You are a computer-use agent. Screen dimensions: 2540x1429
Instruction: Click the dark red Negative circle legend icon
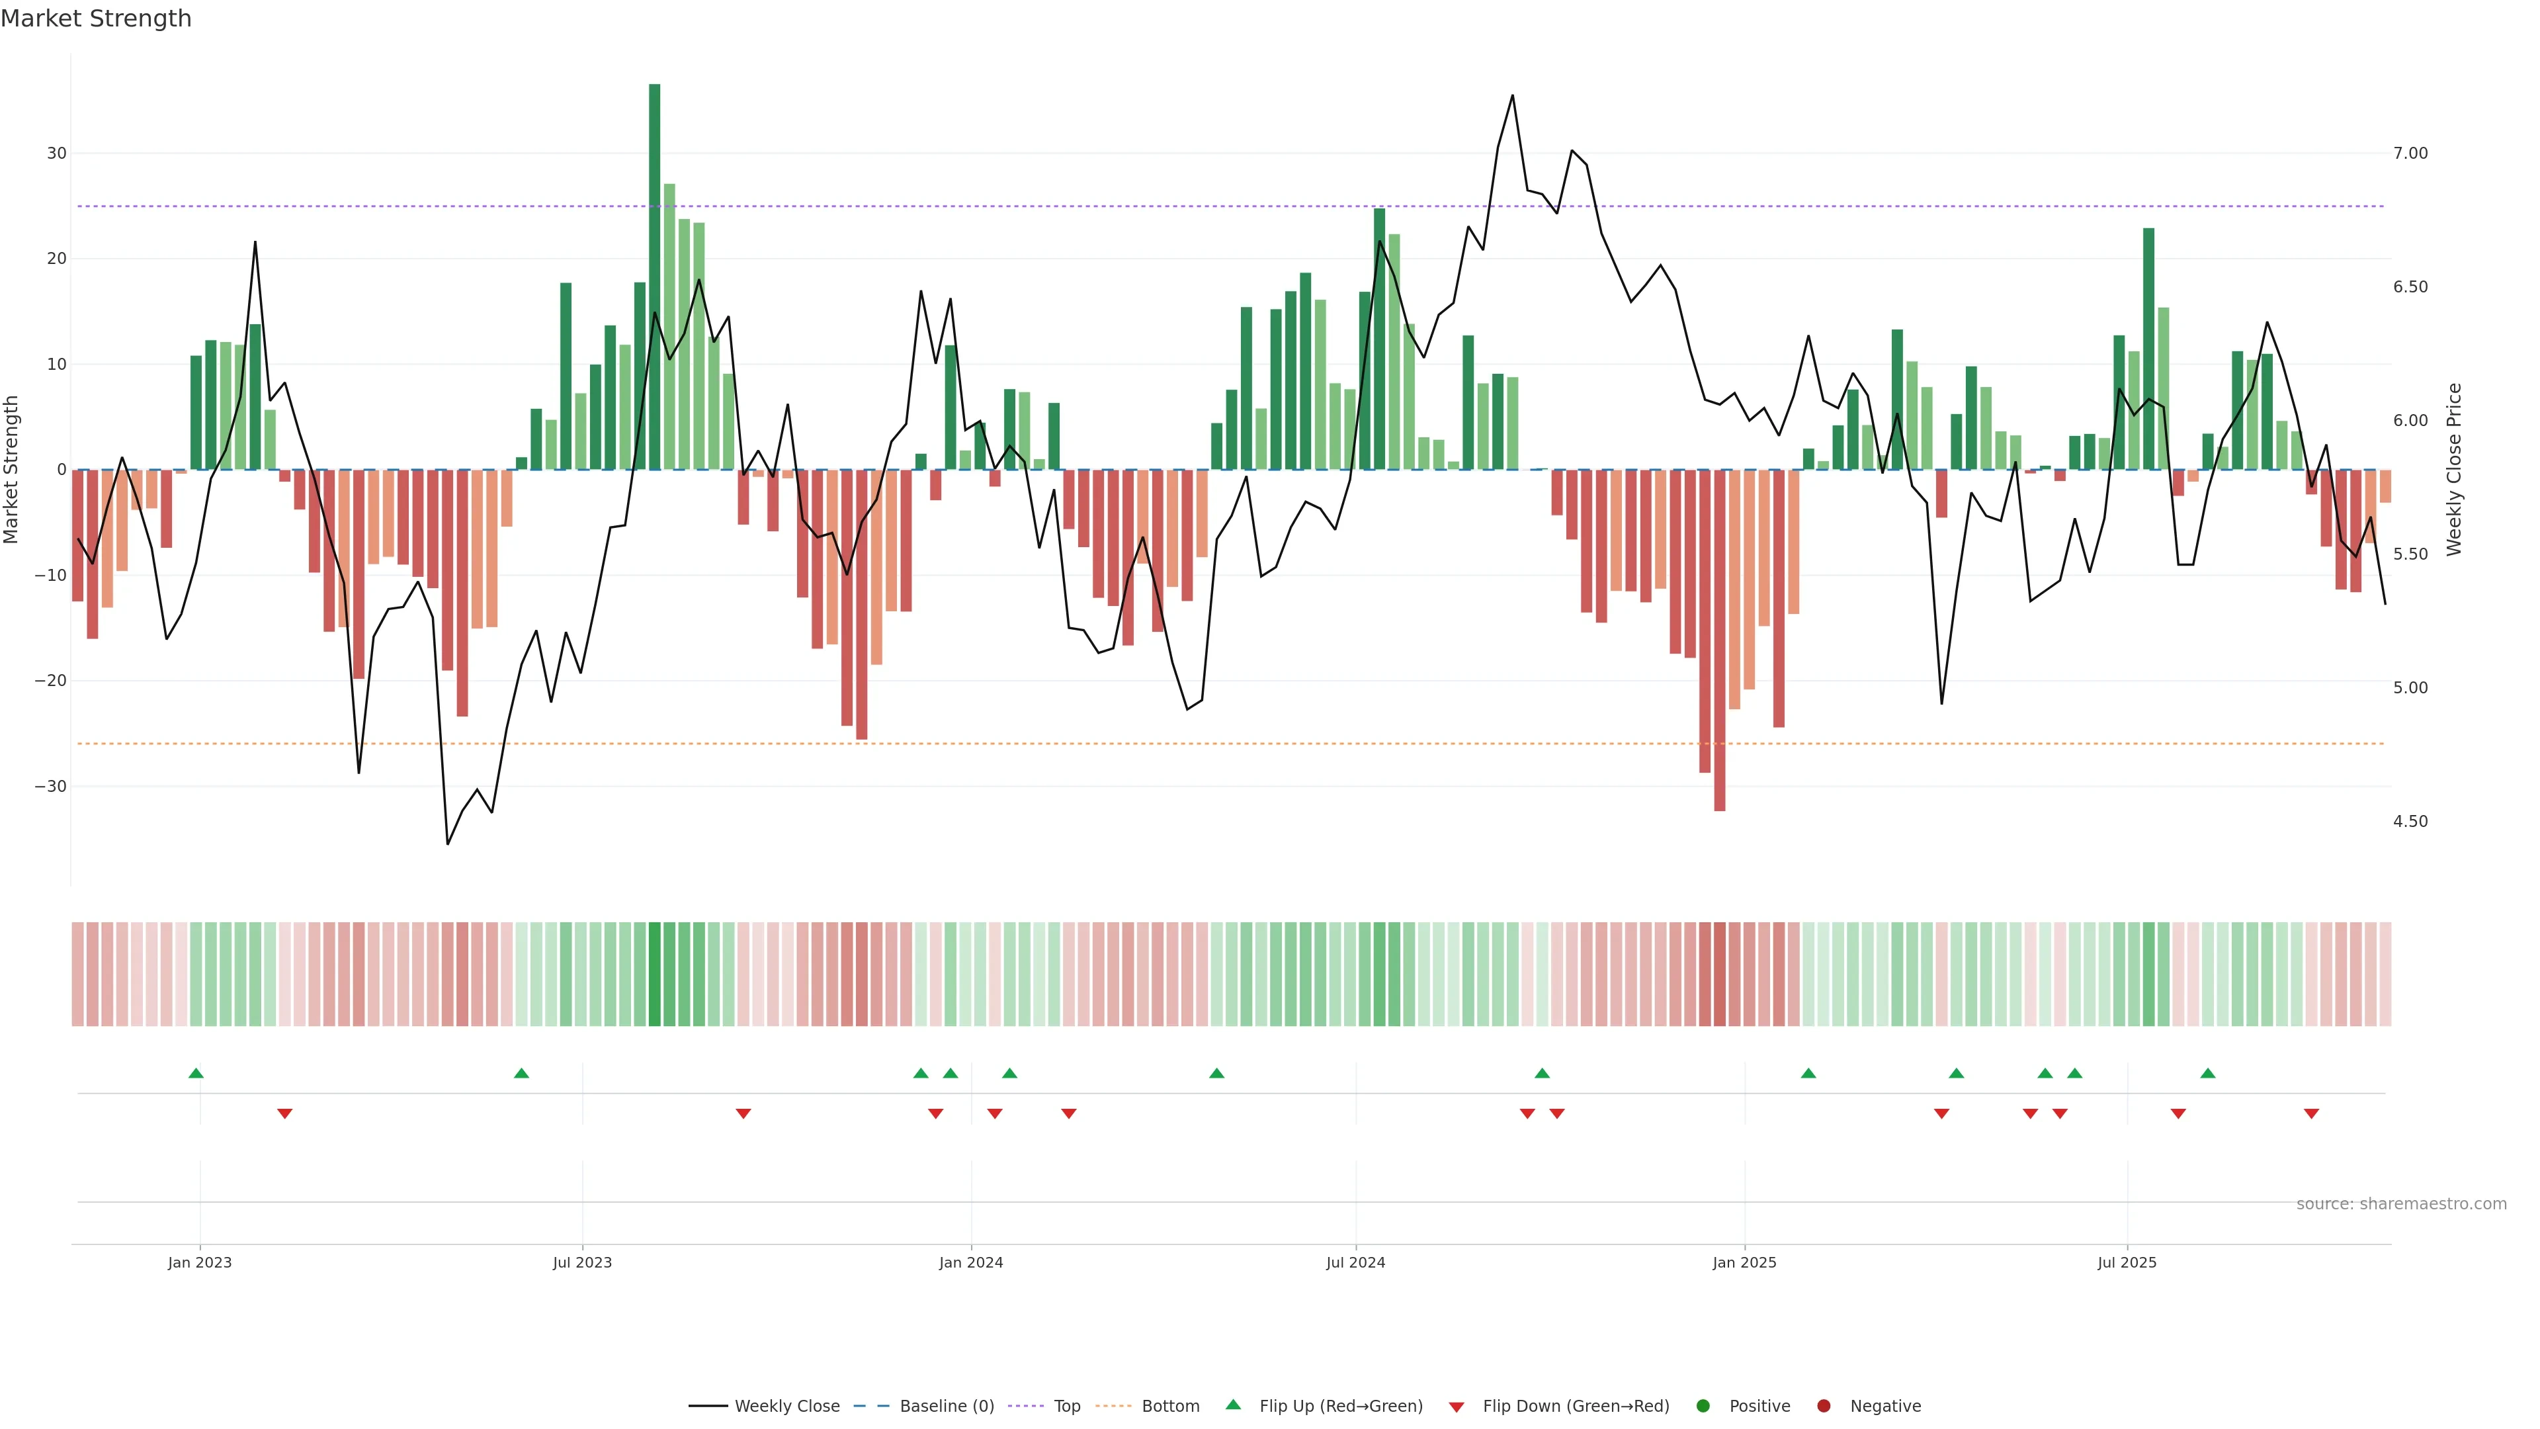click(1823, 1405)
